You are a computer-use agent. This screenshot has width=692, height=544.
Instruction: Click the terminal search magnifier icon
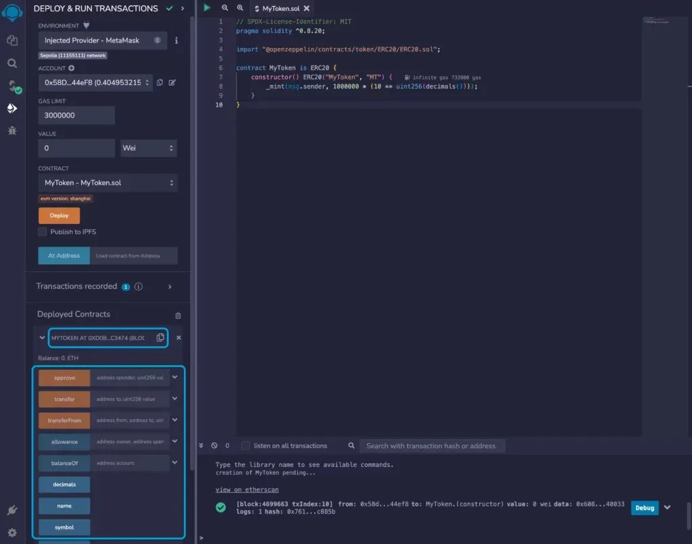[x=351, y=445]
